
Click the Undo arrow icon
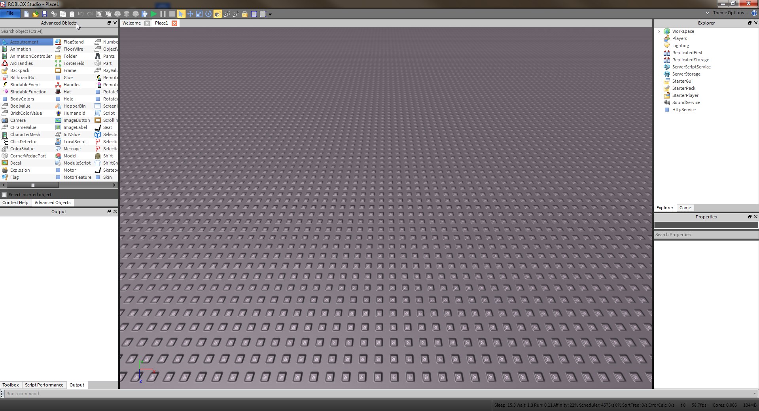81,14
